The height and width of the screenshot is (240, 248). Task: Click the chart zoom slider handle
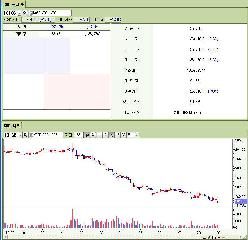point(241,237)
